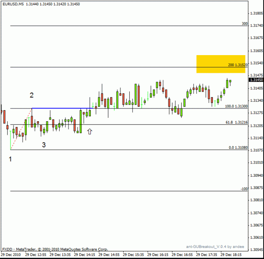Click the 29 Dec 14:55 time label
The height and width of the screenshot is (259, 264).
[109, 255]
